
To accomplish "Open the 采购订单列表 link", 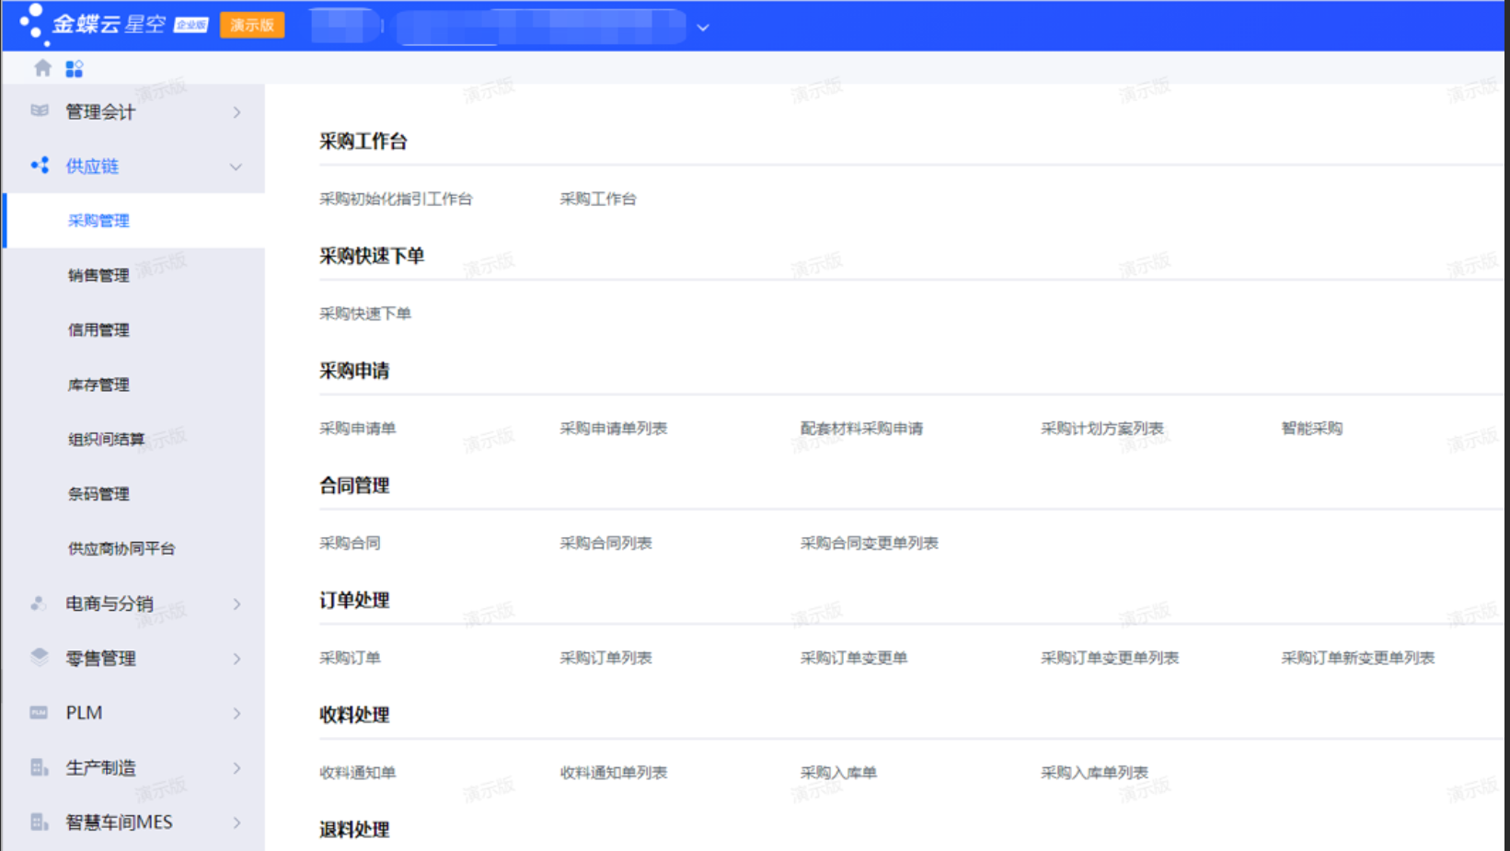I will [605, 658].
